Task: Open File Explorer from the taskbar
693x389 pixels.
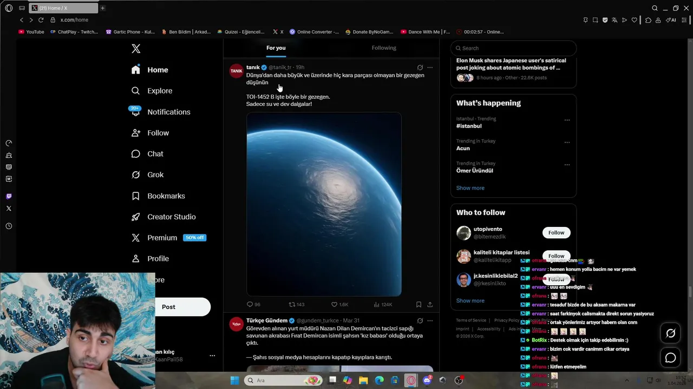Action: coord(363,380)
